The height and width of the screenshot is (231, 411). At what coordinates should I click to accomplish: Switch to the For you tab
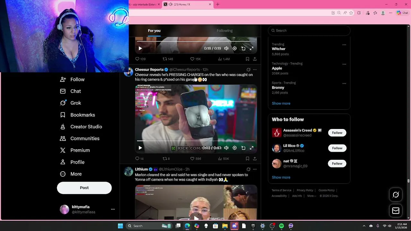tap(154, 30)
